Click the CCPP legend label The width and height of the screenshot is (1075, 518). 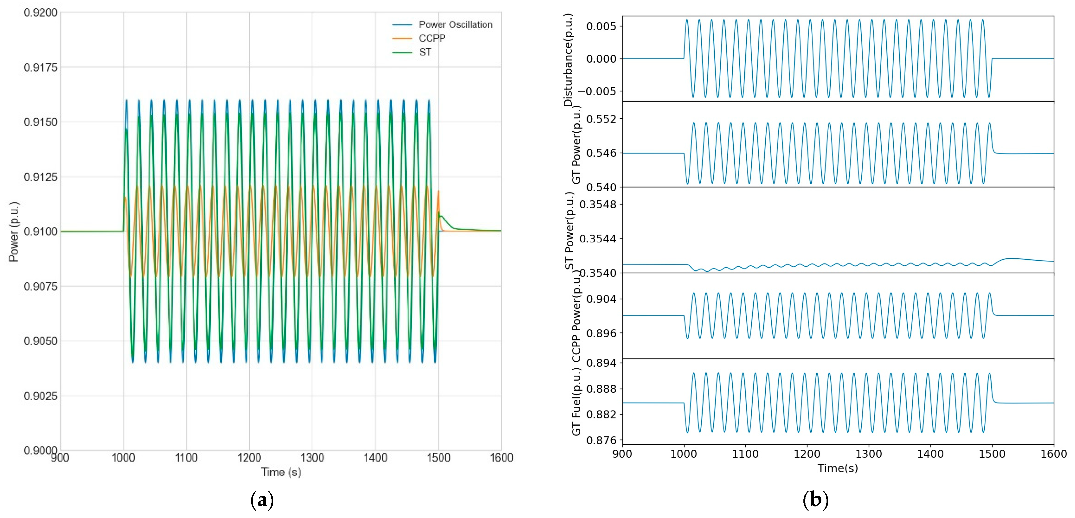(x=432, y=38)
